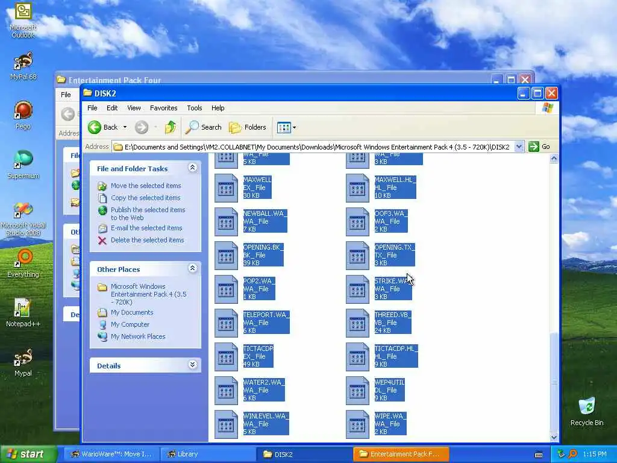Image resolution: width=617 pixels, height=463 pixels.
Task: Select the WIPE.WA_ file icon
Action: [x=357, y=425]
